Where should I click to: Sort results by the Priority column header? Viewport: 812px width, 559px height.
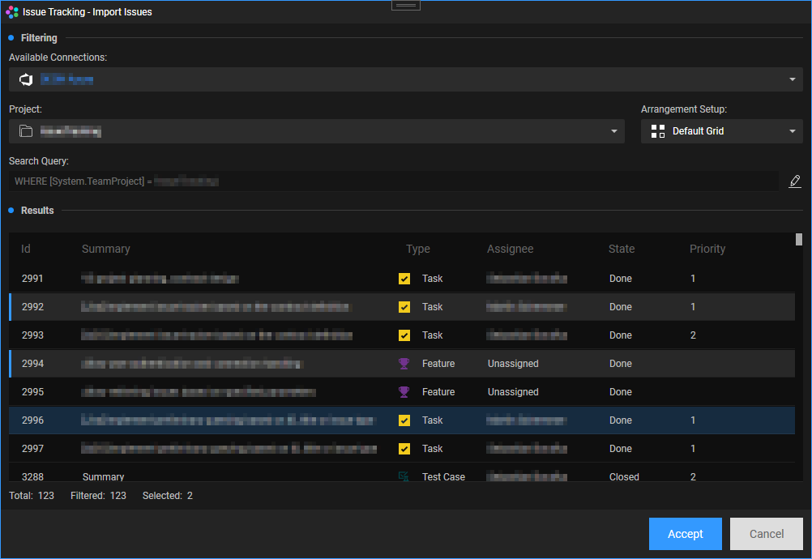click(707, 249)
